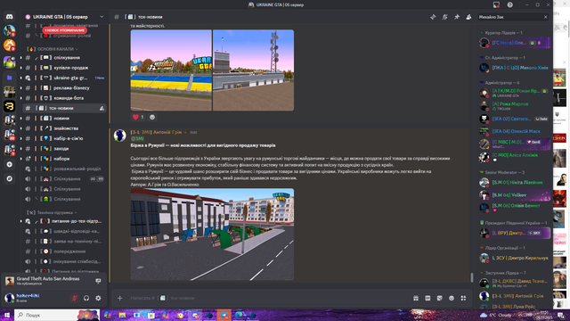Expand arrow beside купівля-продаж channel
Image resolution: width=570 pixels, height=321 pixels.
click(21, 68)
